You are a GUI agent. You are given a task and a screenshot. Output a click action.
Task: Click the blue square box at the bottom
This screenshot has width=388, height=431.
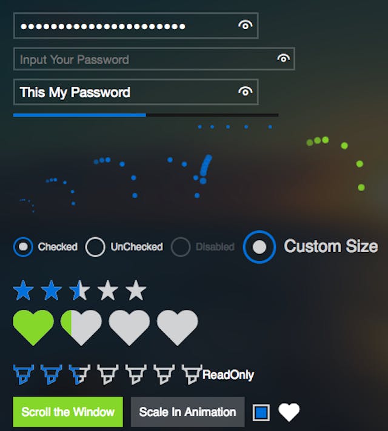[261, 412]
